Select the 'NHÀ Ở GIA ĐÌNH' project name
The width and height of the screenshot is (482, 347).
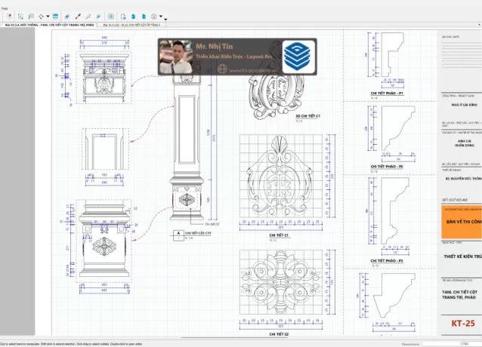click(x=464, y=105)
